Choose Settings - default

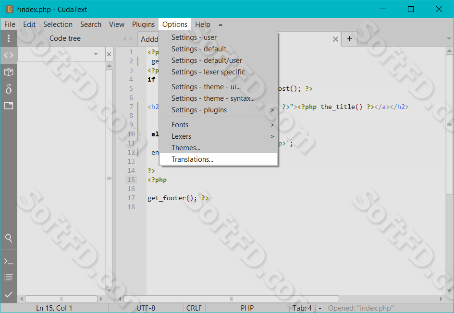coord(218,49)
